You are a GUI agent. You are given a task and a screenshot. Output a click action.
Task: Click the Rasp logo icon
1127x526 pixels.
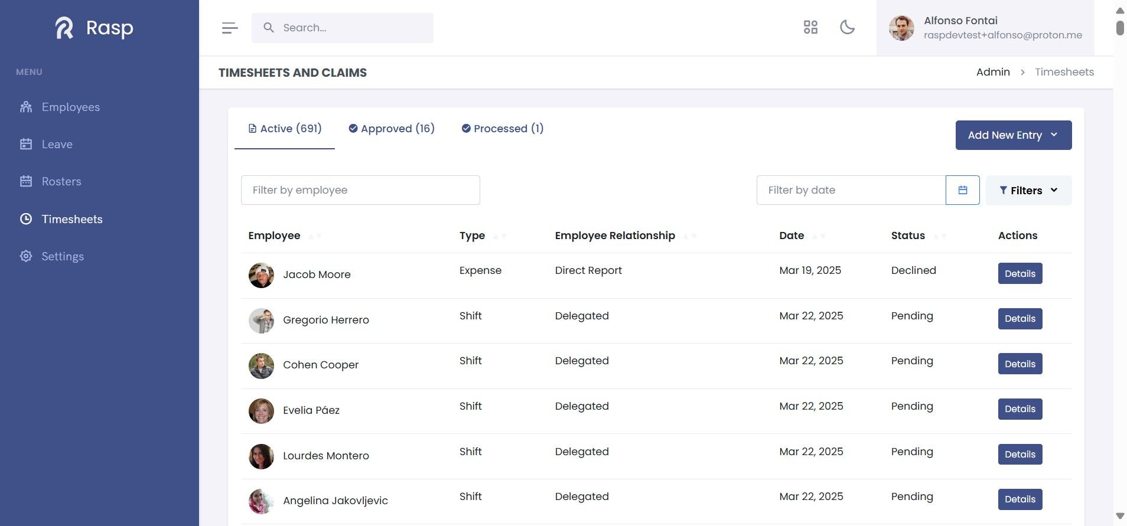click(x=64, y=28)
